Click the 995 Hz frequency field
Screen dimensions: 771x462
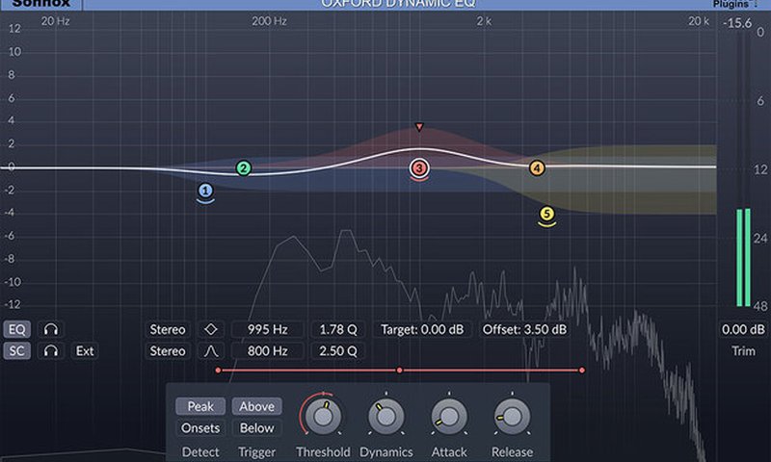[x=267, y=329]
